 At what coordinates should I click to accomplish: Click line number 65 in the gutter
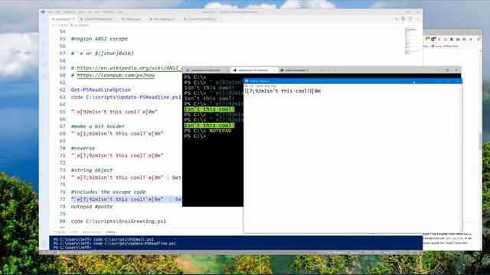pyautogui.click(x=63, y=112)
